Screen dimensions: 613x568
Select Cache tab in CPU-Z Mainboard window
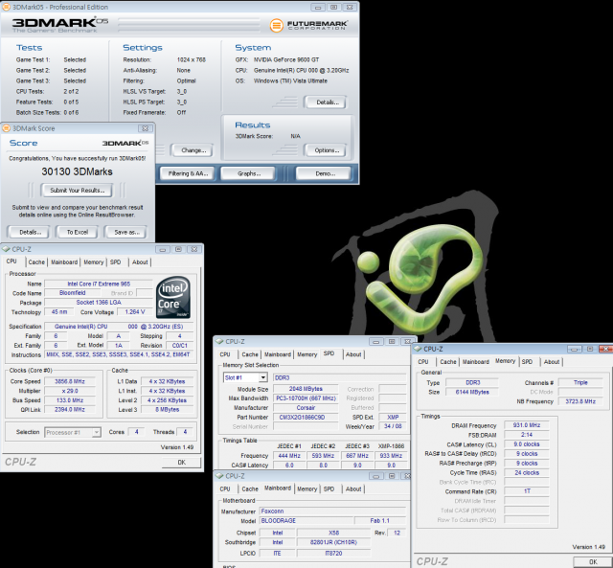point(250,489)
